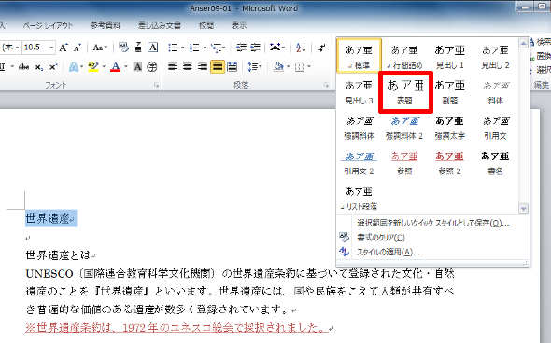Open the 表示 ribbon tab
The width and height of the screenshot is (551, 343).
point(238,25)
